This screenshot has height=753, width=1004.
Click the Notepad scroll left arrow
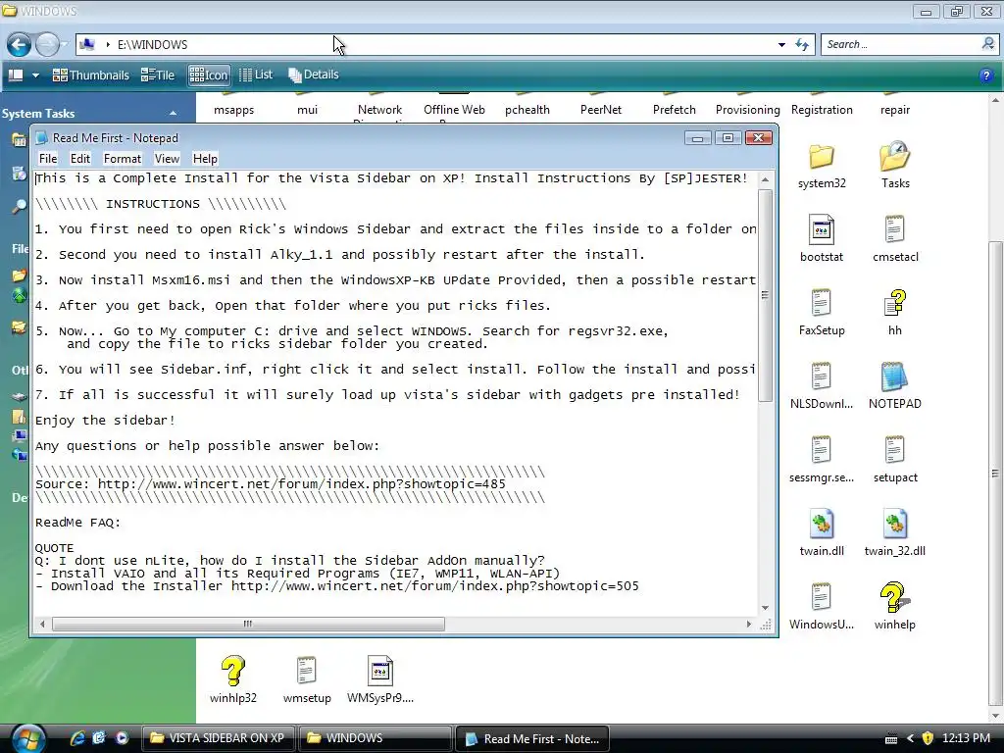coord(42,624)
